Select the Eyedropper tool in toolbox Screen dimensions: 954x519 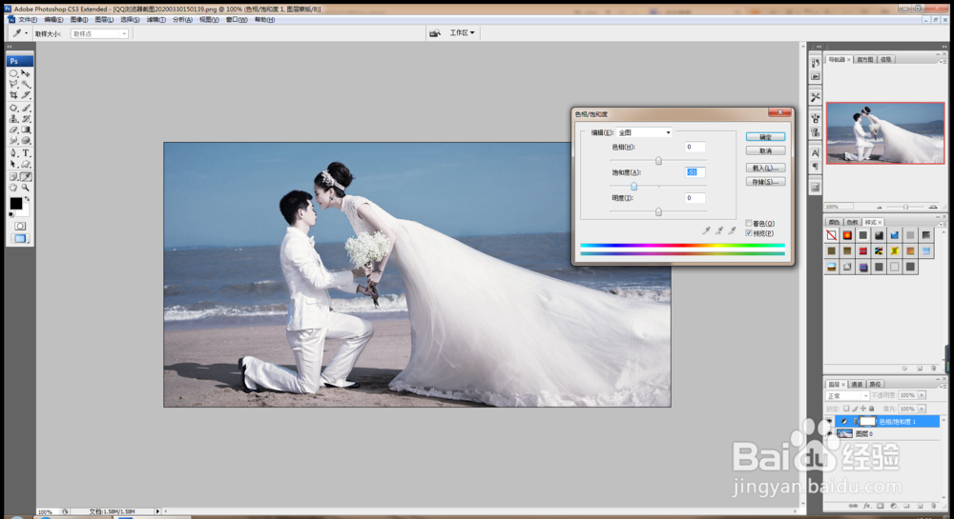pyautogui.click(x=26, y=176)
